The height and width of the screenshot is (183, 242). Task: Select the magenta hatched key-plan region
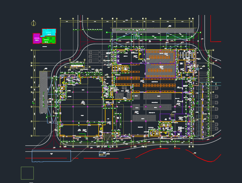click(37, 38)
